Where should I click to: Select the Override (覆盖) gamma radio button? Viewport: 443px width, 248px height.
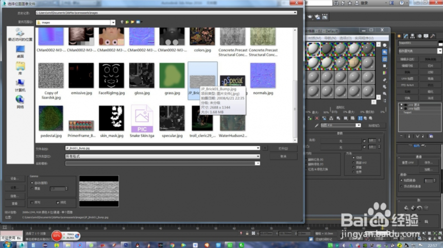click(x=32, y=188)
